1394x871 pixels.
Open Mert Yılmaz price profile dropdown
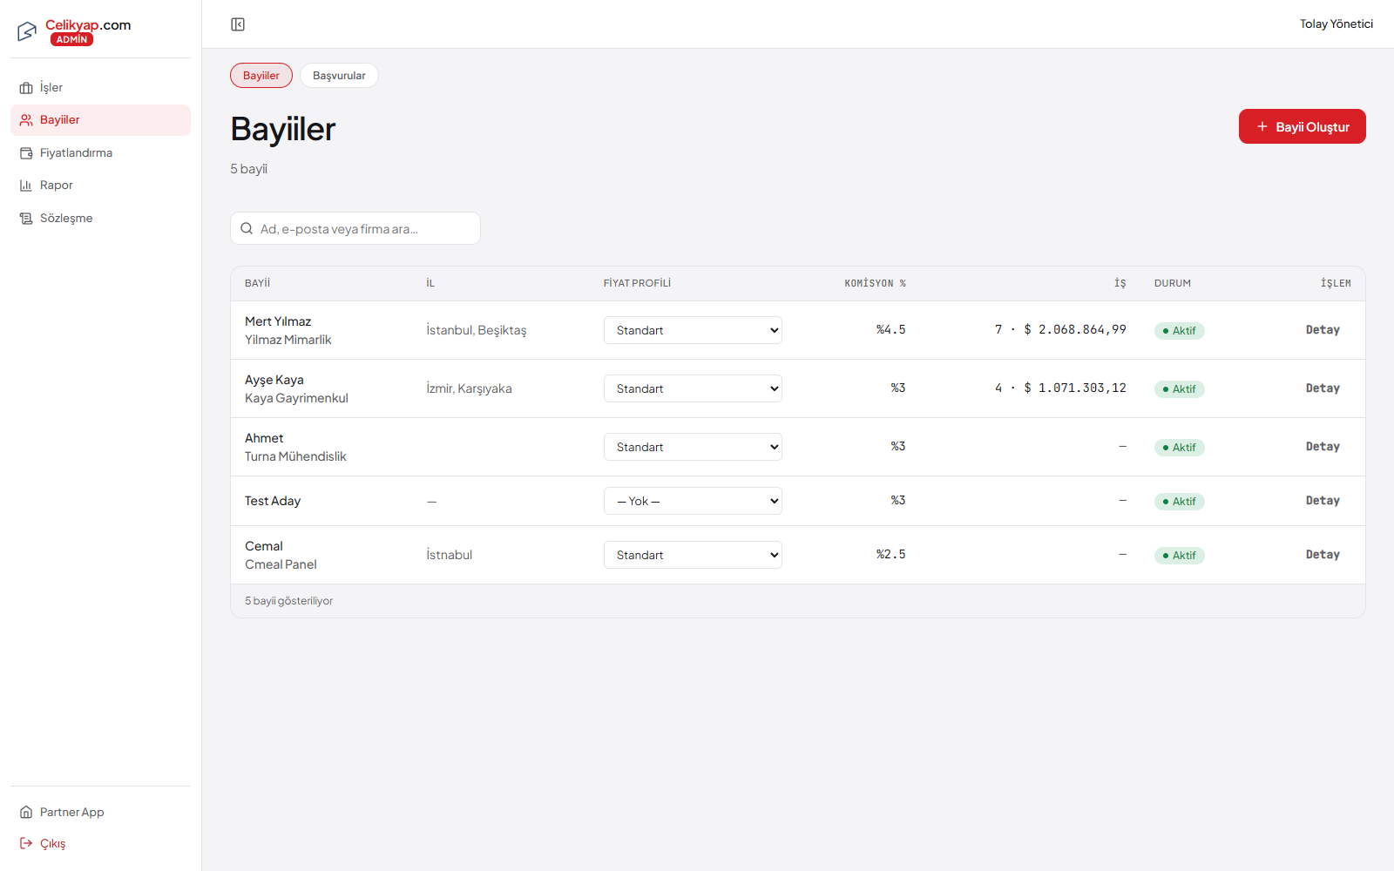click(x=693, y=330)
